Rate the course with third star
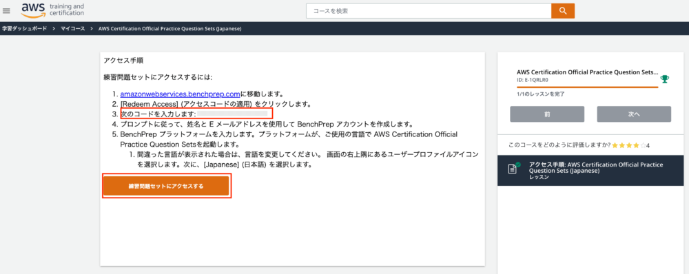The width and height of the screenshot is (689, 274). click(x=629, y=145)
